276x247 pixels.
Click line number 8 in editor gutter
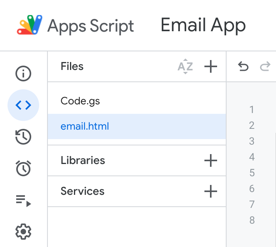pyautogui.click(x=252, y=220)
